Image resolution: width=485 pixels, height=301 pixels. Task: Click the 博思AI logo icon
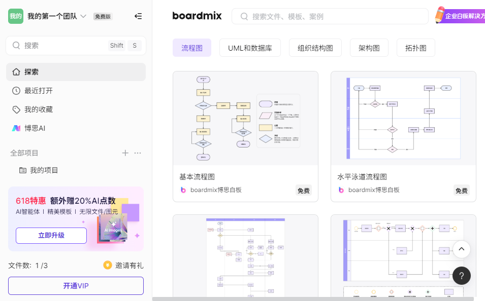[x=16, y=128]
